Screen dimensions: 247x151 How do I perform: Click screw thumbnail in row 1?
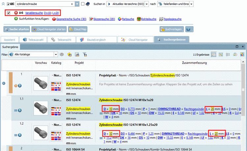(x=41, y=83)
